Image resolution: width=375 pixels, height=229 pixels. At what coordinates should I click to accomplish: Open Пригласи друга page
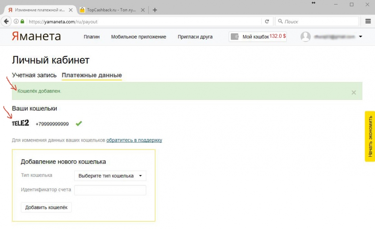click(195, 37)
